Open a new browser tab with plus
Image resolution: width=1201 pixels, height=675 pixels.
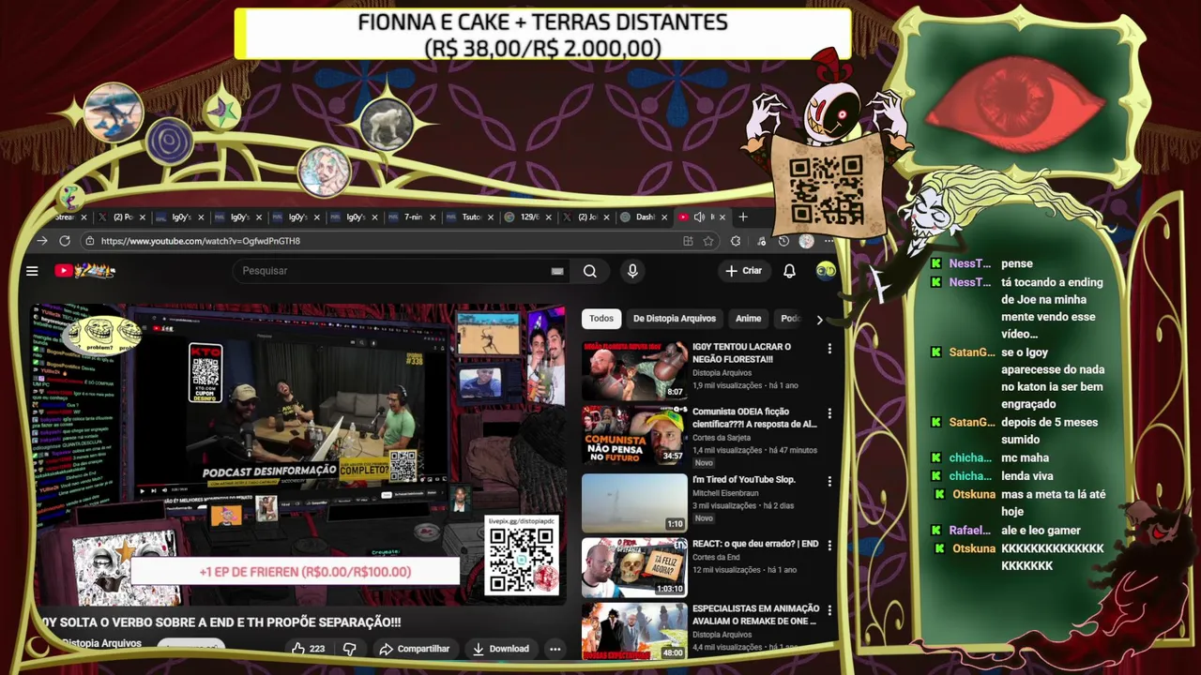point(743,217)
